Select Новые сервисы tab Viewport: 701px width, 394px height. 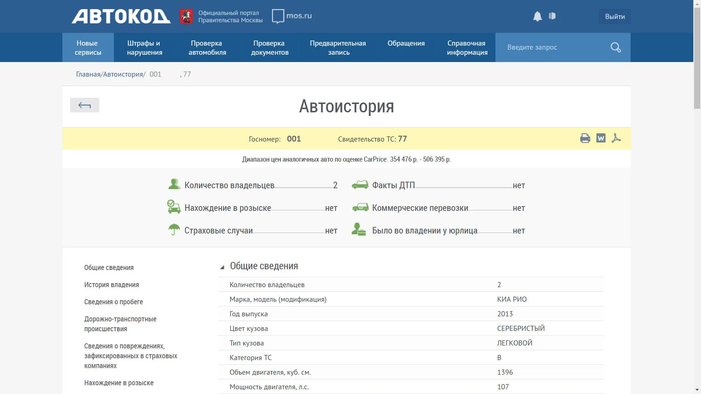pos(88,48)
